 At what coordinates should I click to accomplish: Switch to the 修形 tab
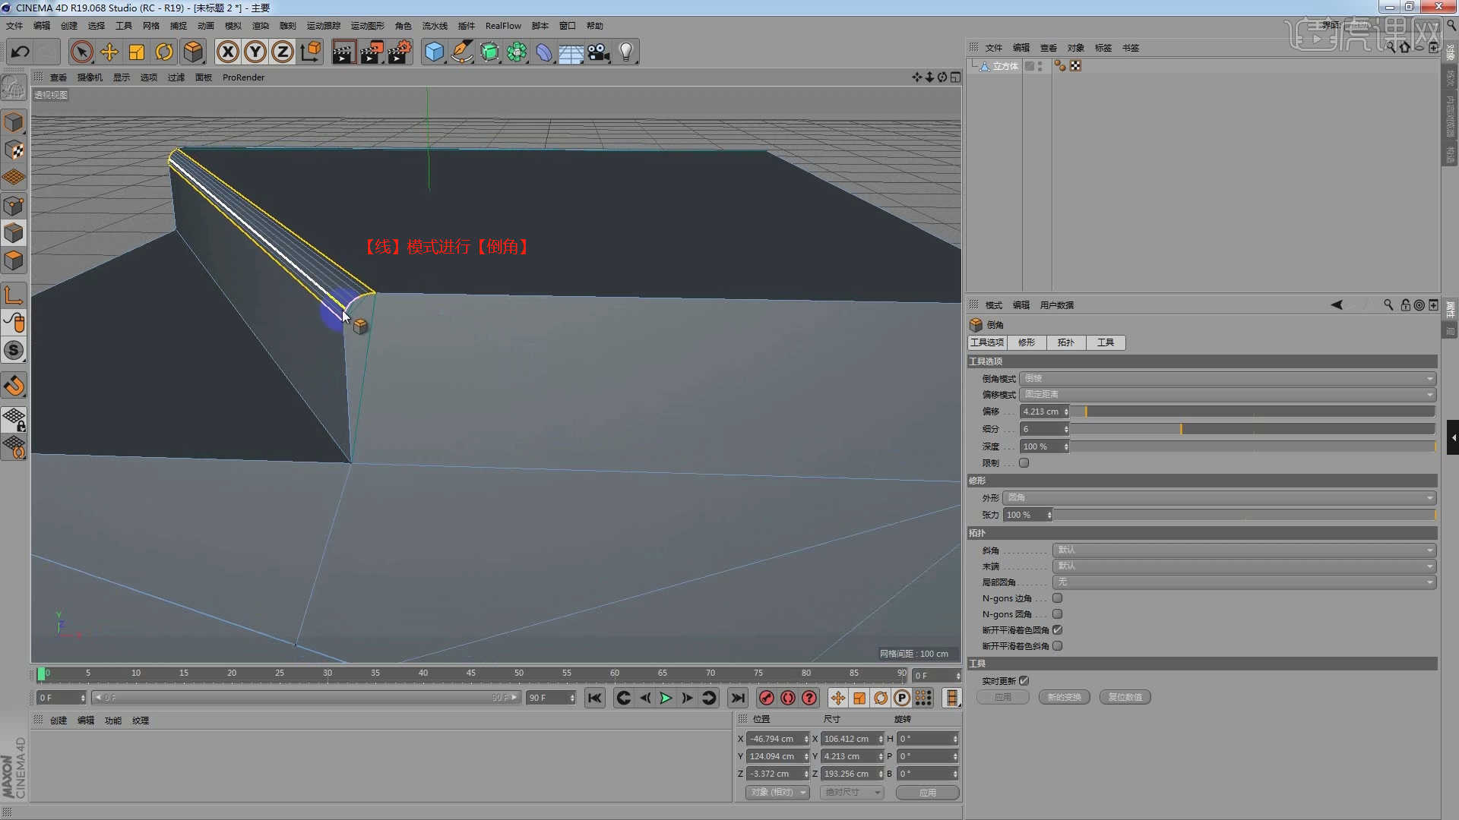coord(1027,342)
